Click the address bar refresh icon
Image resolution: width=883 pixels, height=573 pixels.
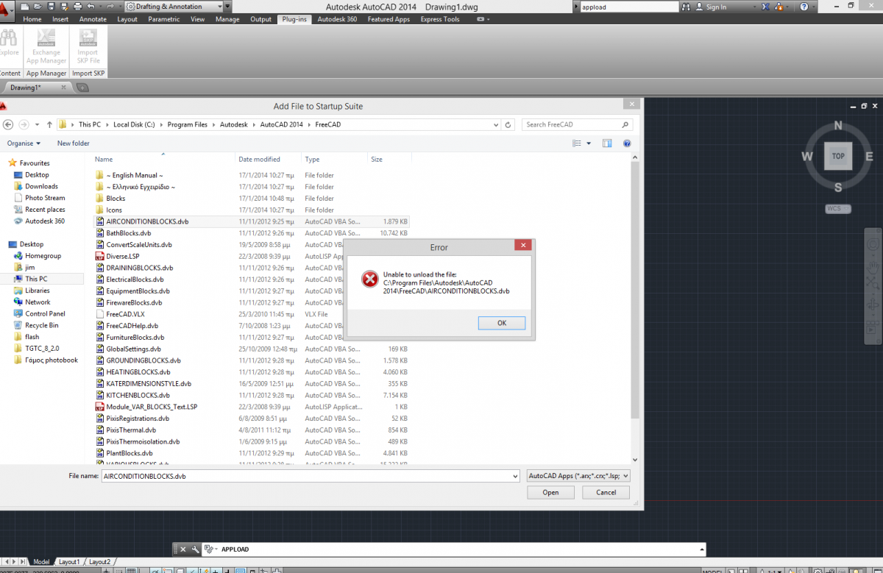tap(508, 124)
